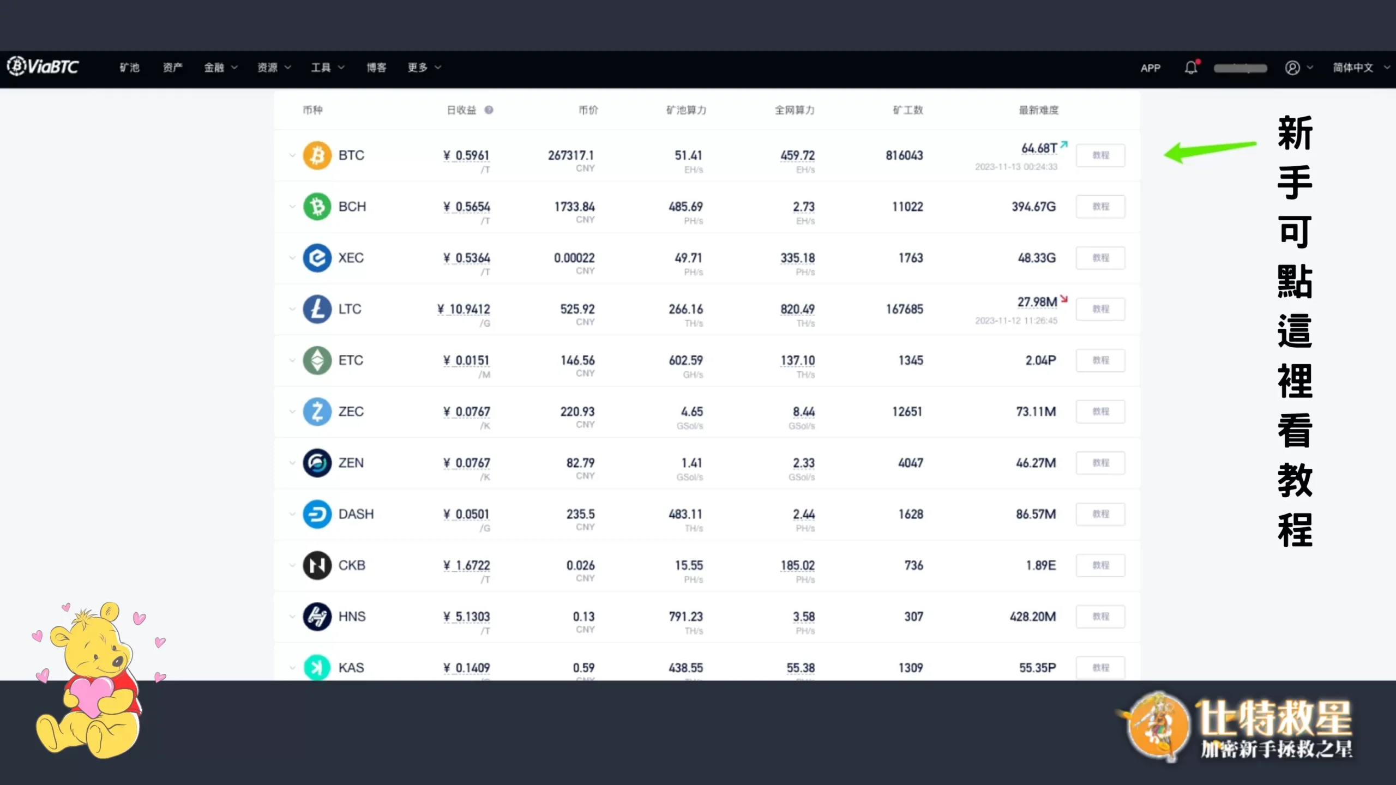This screenshot has width=1396, height=785.
Task: Select the LTC coin icon
Action: click(x=317, y=309)
